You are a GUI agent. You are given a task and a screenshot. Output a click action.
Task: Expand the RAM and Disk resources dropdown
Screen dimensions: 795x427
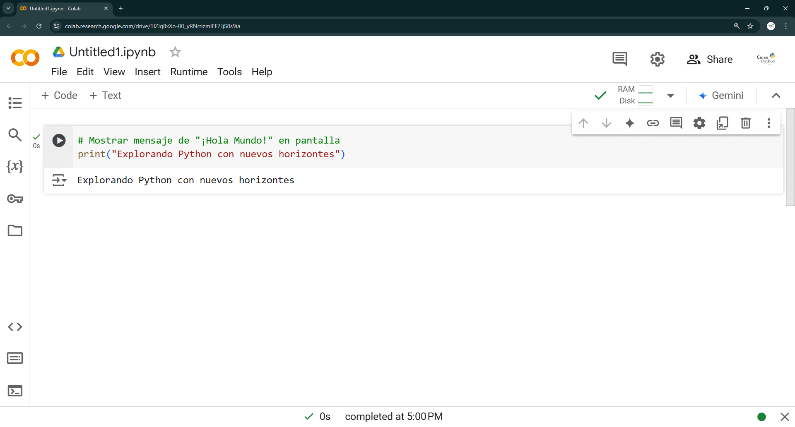[670, 95]
